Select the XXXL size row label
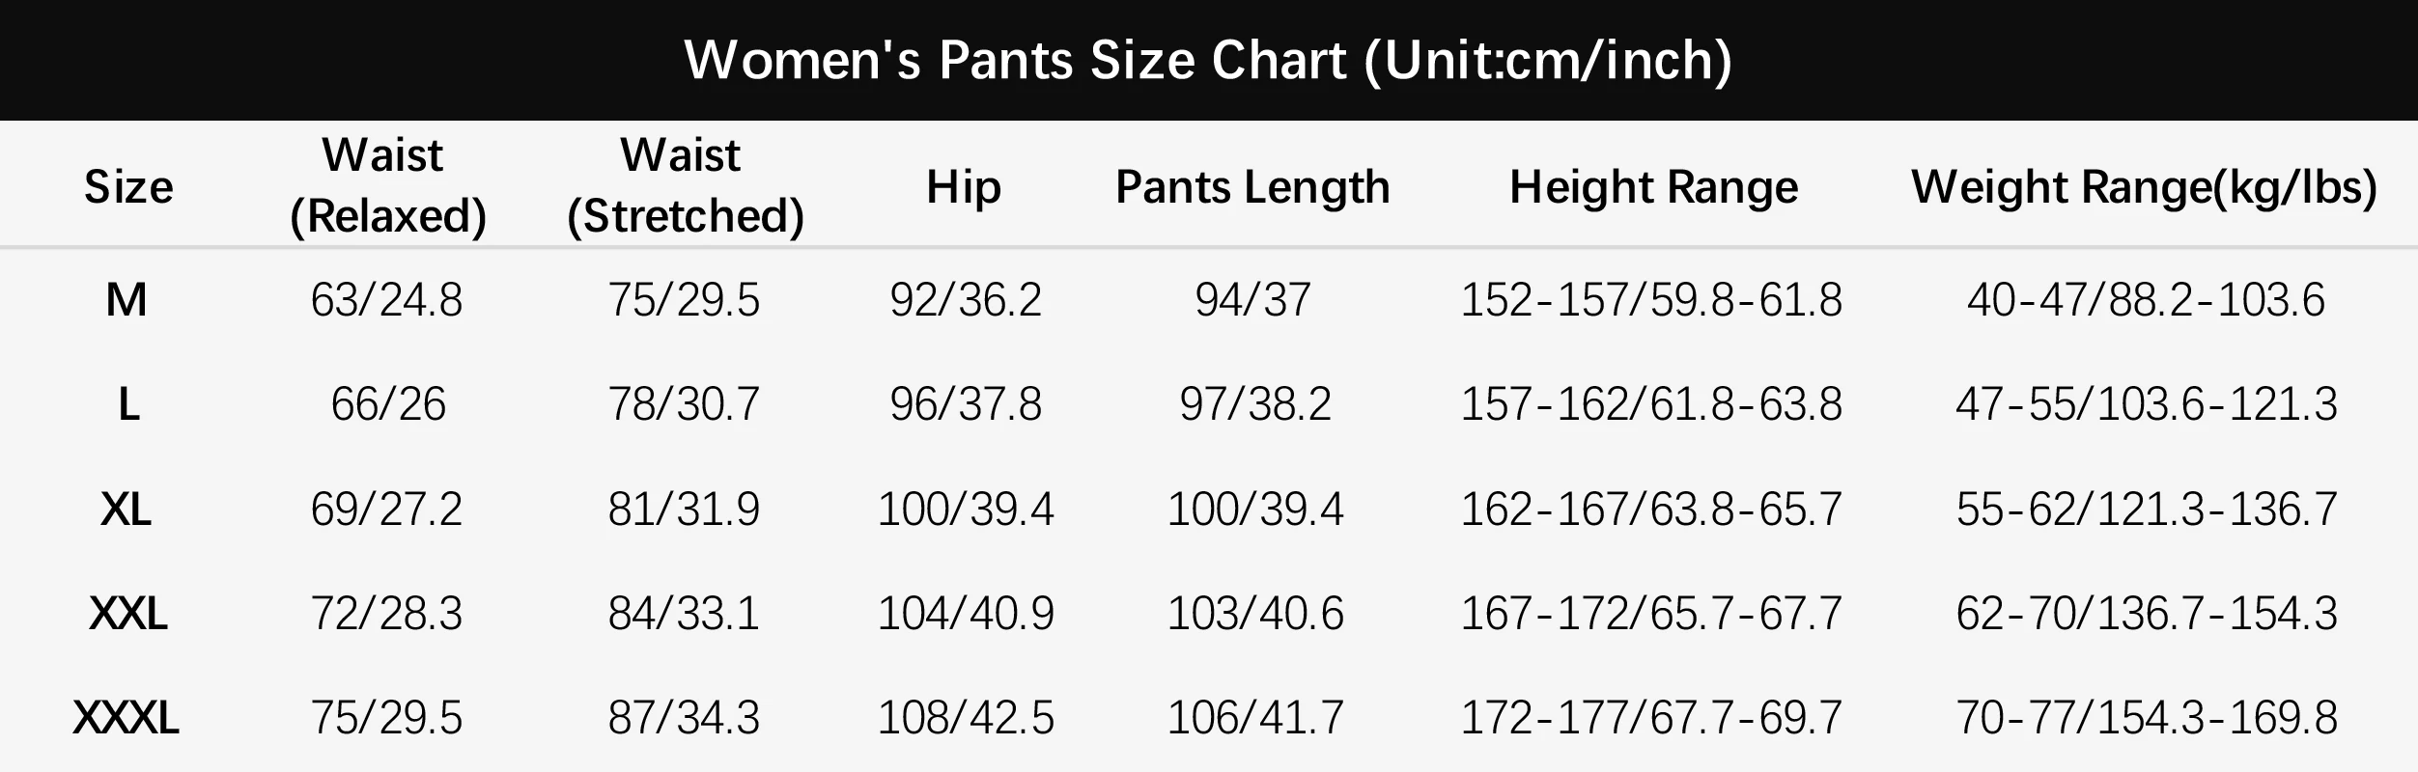 [x=127, y=718]
